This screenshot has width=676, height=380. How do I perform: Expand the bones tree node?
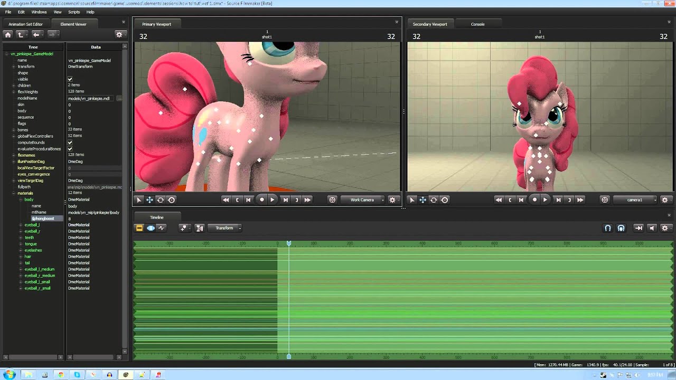13,130
